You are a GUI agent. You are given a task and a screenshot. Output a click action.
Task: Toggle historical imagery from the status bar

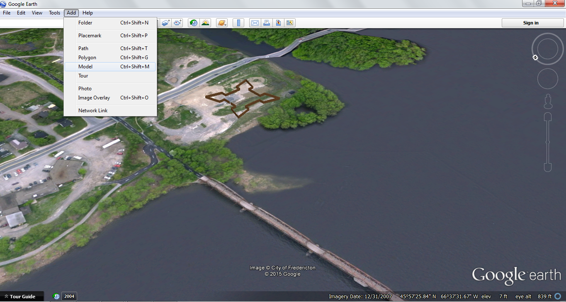tap(56, 296)
